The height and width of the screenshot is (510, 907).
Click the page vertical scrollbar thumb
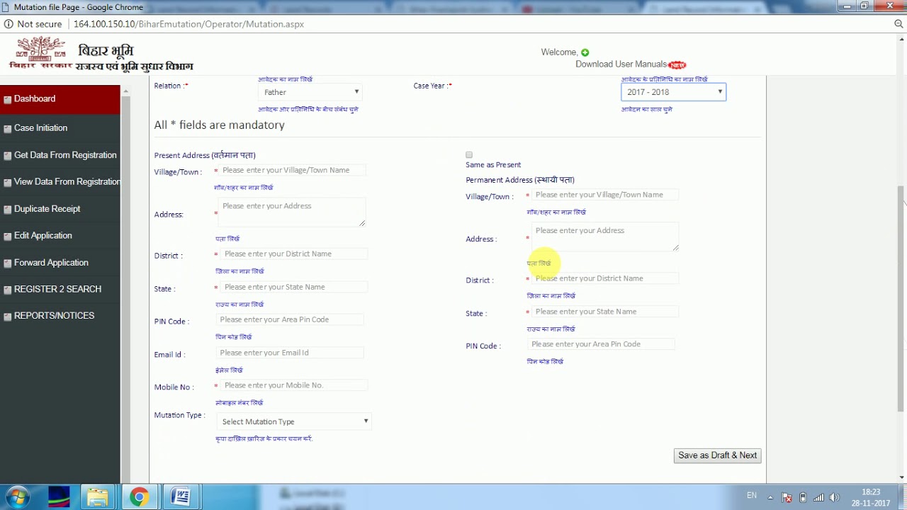pos(901,298)
